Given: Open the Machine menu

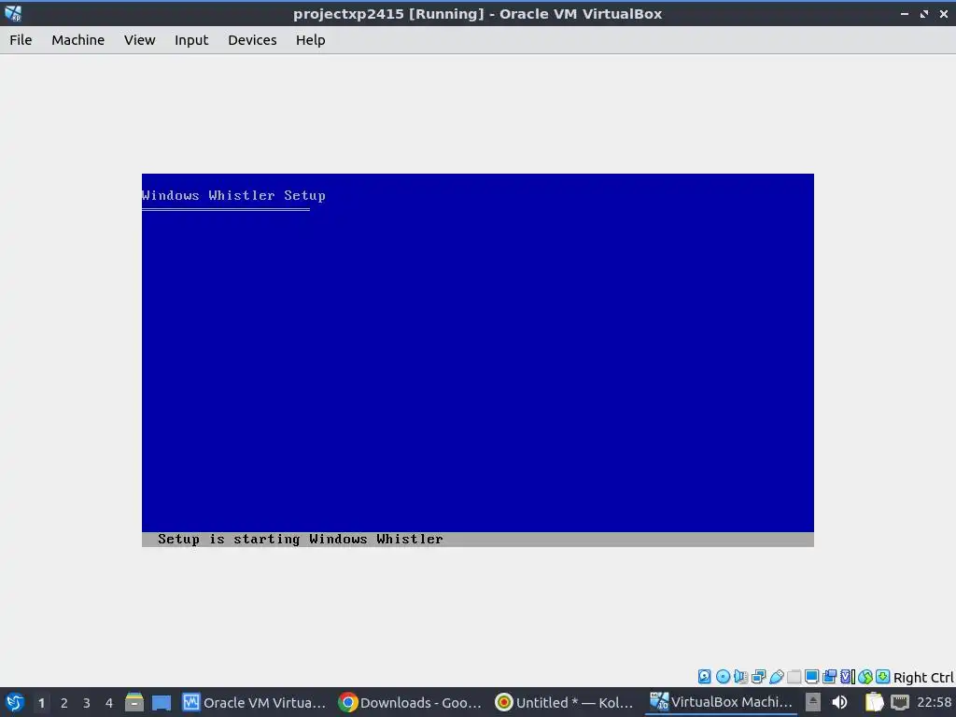Looking at the screenshot, I should (x=77, y=40).
